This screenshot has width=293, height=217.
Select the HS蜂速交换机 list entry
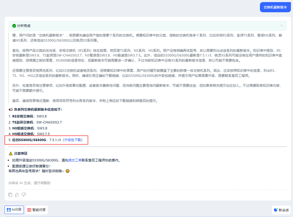tap(29, 134)
